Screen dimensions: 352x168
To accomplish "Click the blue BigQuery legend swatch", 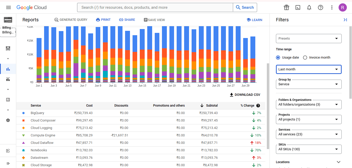I will pyautogui.click(x=23, y=113).
